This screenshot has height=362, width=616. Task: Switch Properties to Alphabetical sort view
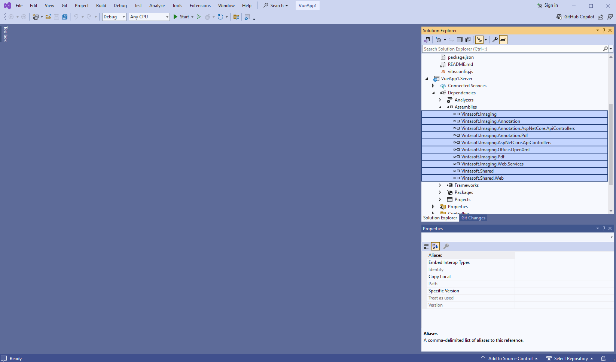[435, 246]
